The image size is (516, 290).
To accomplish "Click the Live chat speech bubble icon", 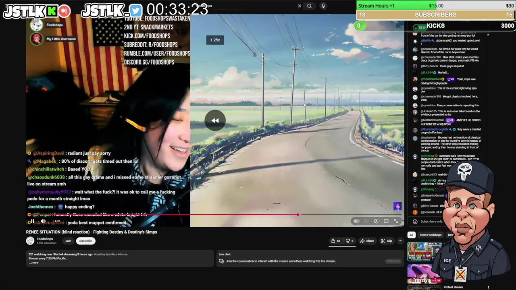I will [221, 261].
